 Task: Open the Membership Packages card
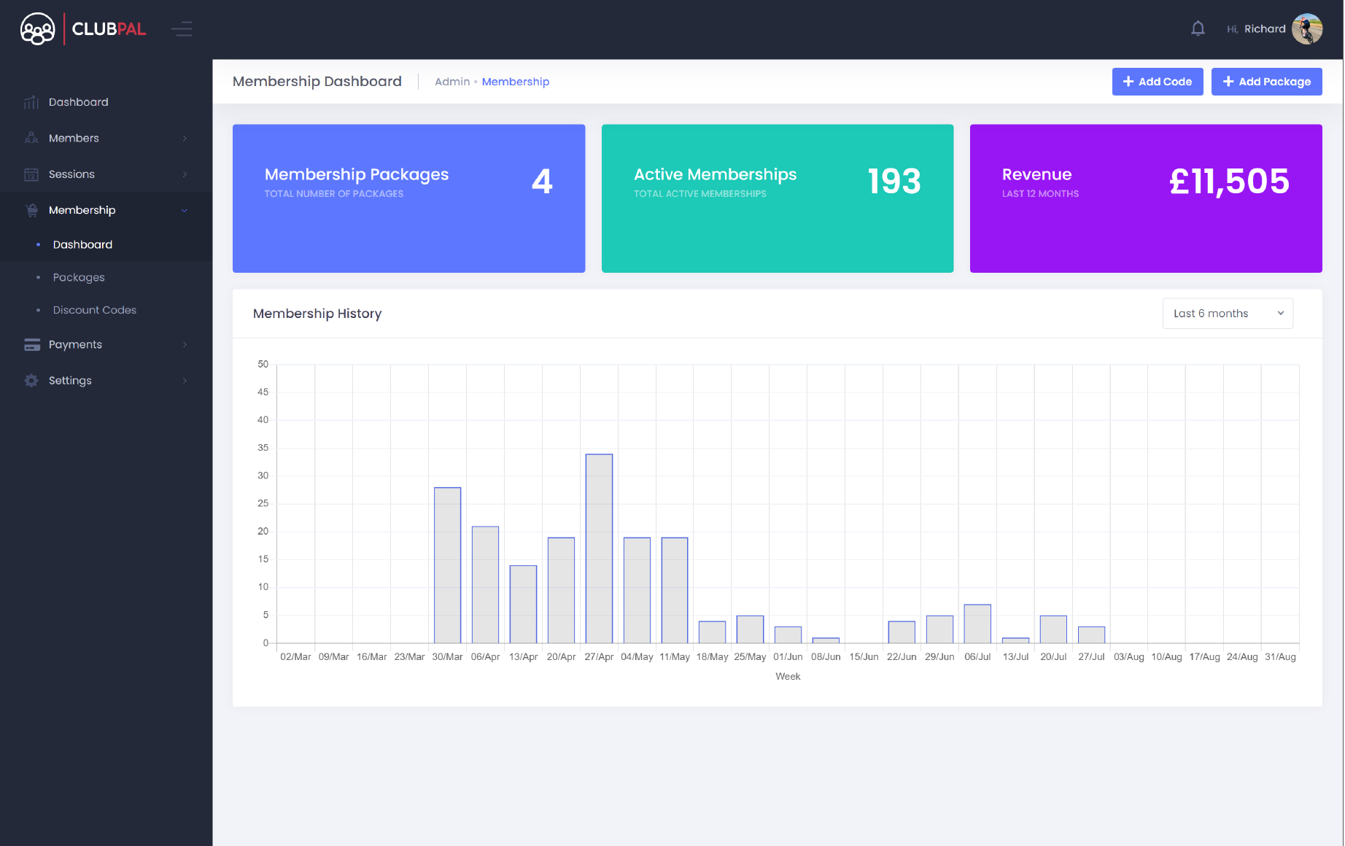pyautogui.click(x=408, y=198)
